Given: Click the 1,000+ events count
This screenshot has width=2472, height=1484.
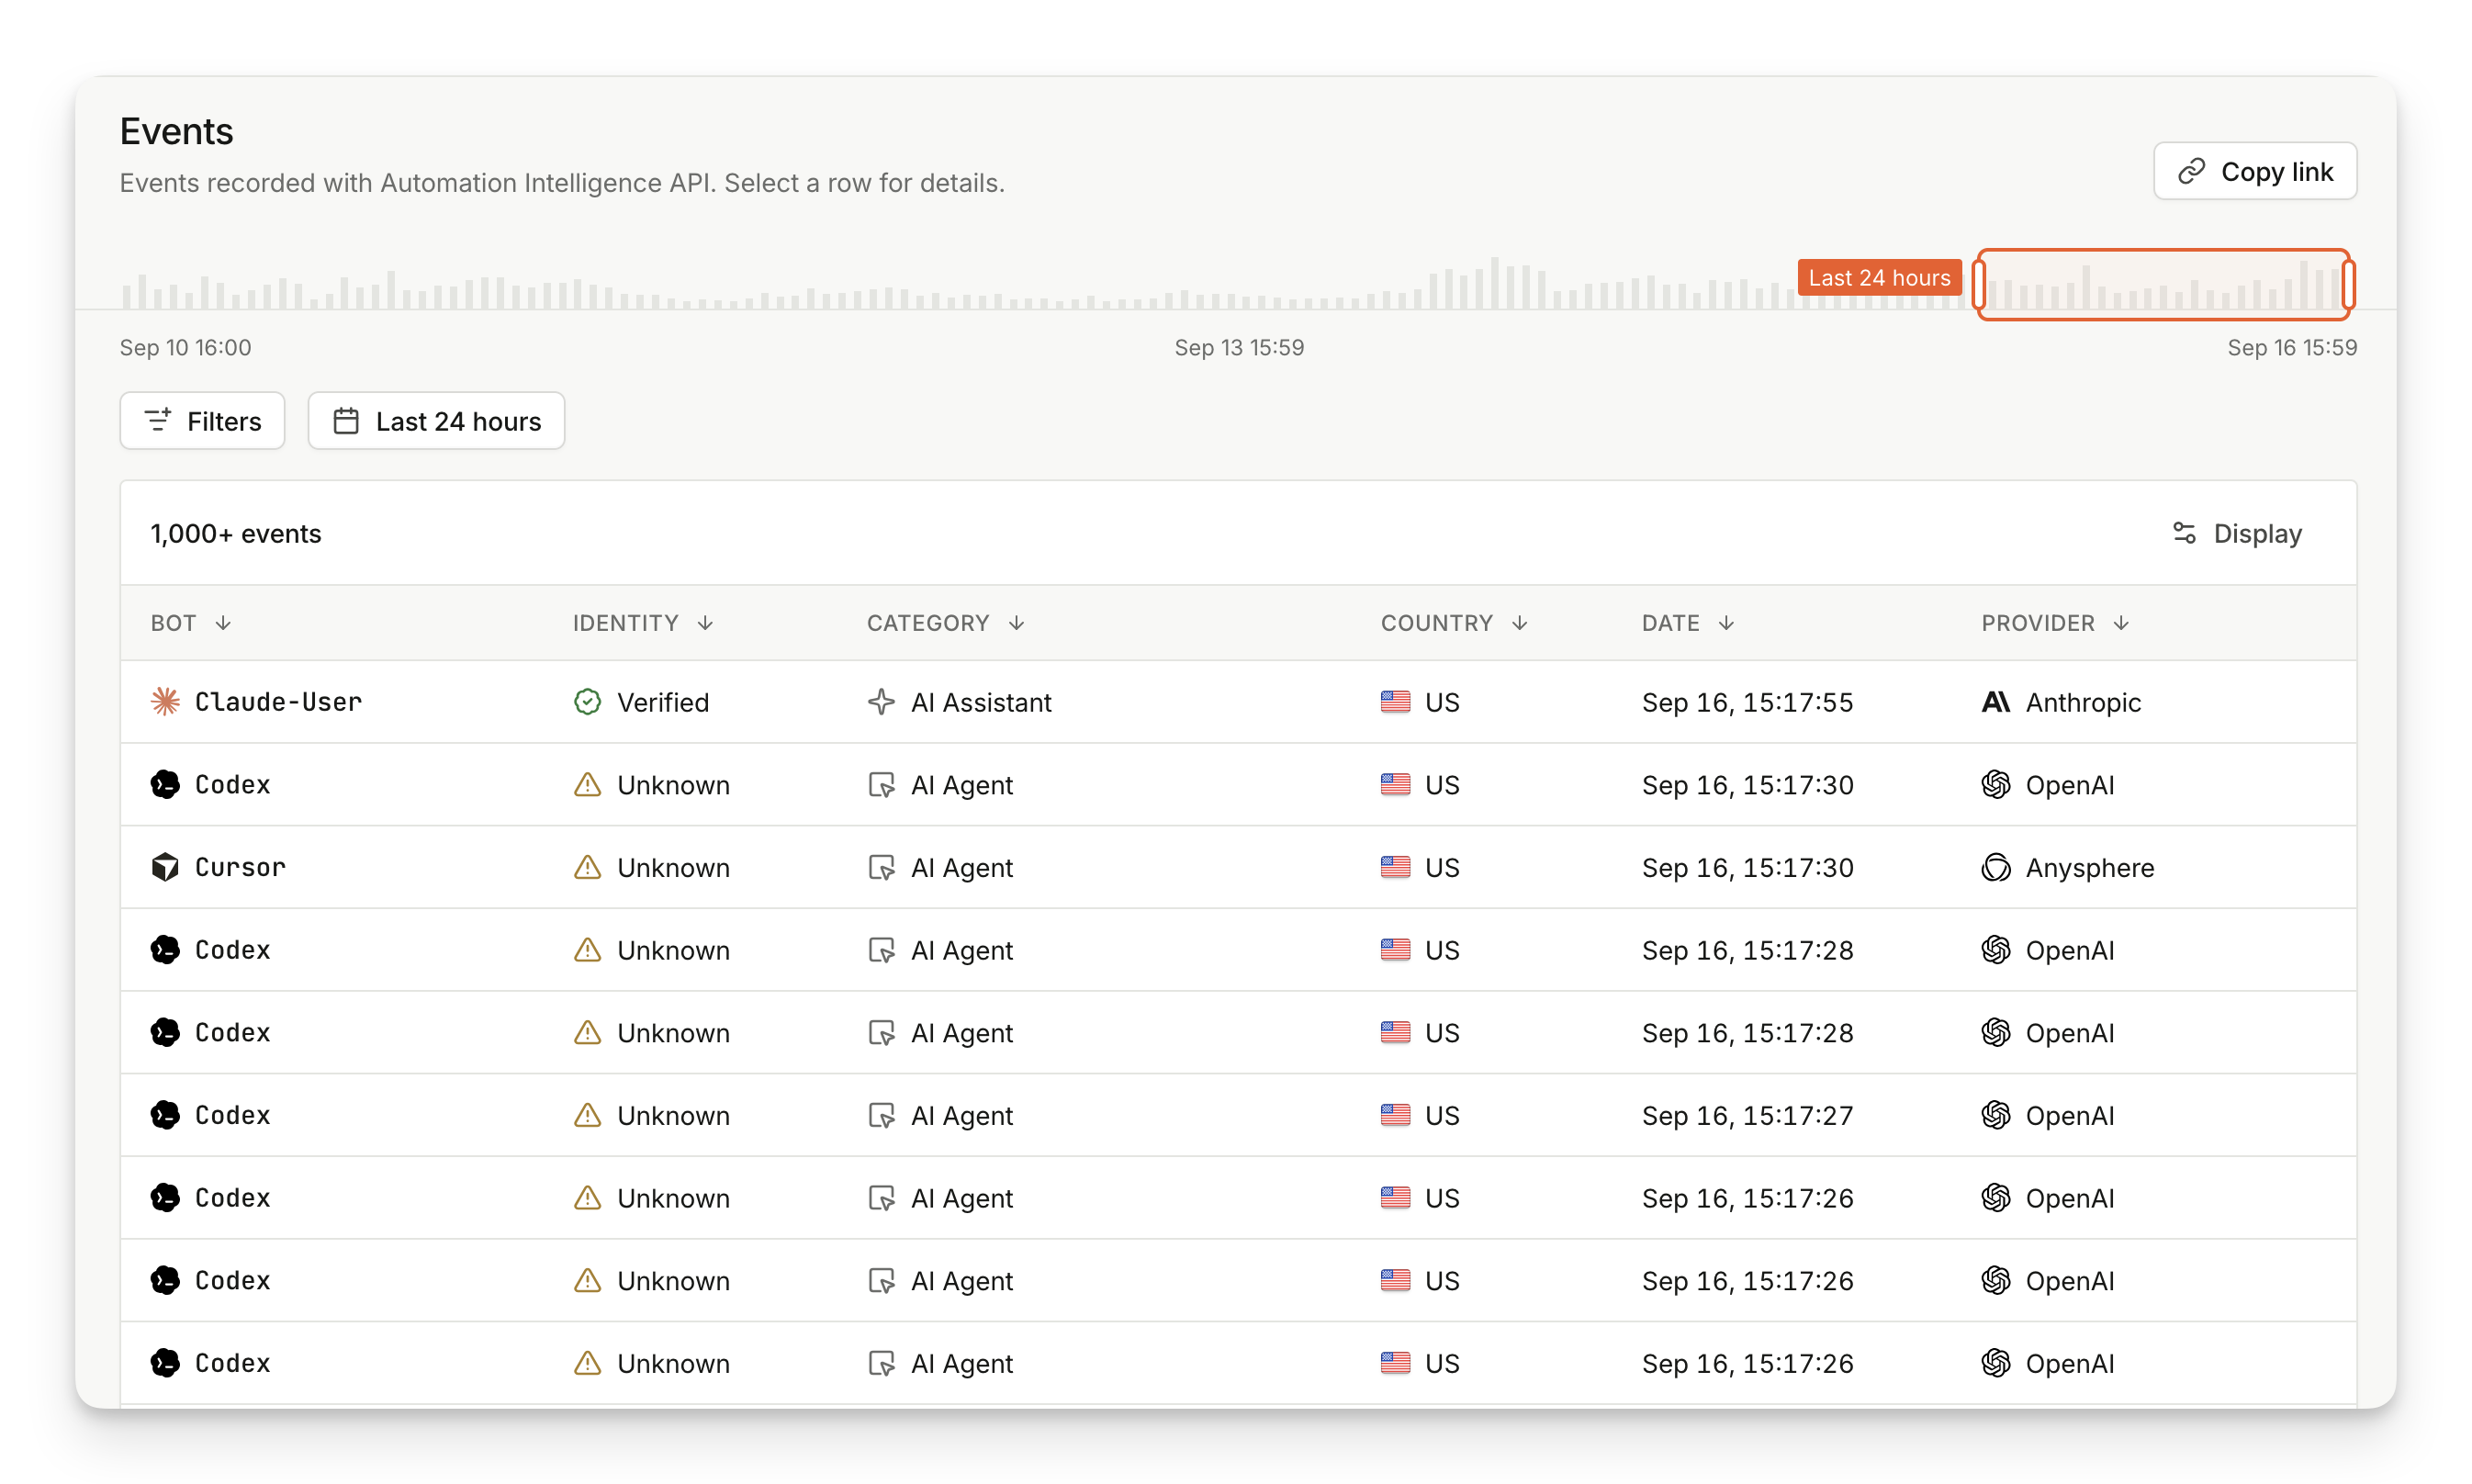Looking at the screenshot, I should click(236, 533).
